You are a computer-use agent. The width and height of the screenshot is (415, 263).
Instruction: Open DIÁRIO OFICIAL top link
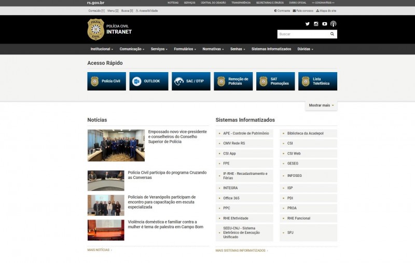pyautogui.click(x=297, y=3)
